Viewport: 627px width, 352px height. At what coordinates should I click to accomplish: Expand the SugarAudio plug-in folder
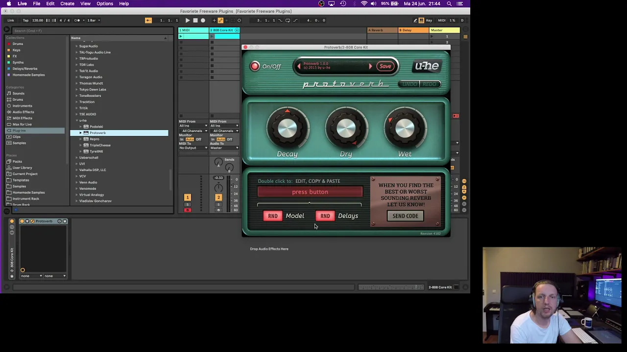click(x=76, y=46)
